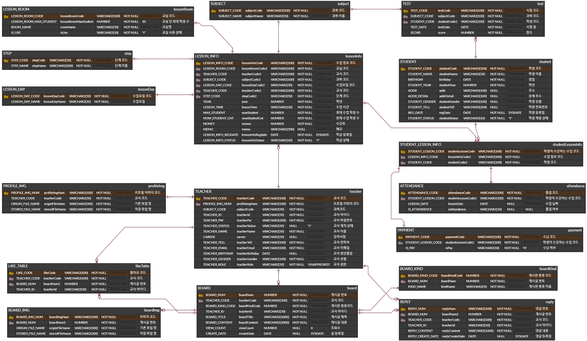
Task: Click the primary key icon of SUBJECT_CODE in SUBJECT table
Action: (213, 11)
